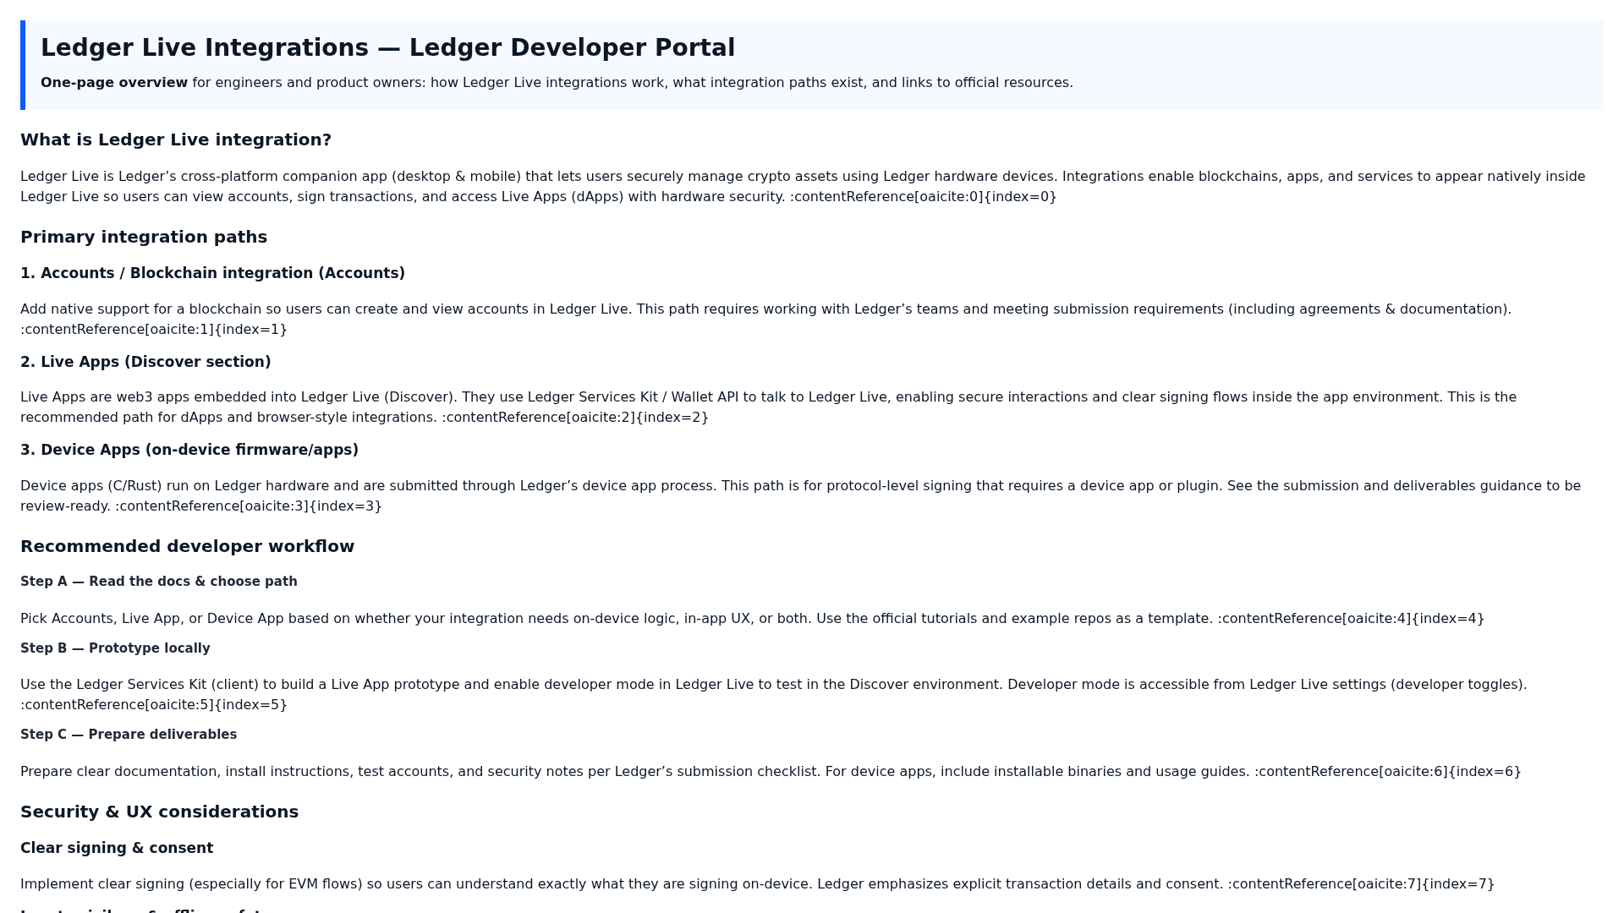The width and height of the screenshot is (1624, 913).
Task: Click the heading 'What is Ledger Live integration?'
Action: (176, 140)
